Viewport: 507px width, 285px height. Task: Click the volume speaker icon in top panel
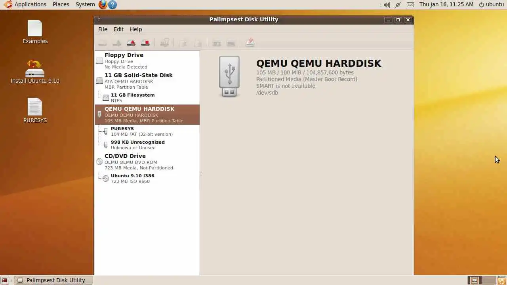(387, 5)
